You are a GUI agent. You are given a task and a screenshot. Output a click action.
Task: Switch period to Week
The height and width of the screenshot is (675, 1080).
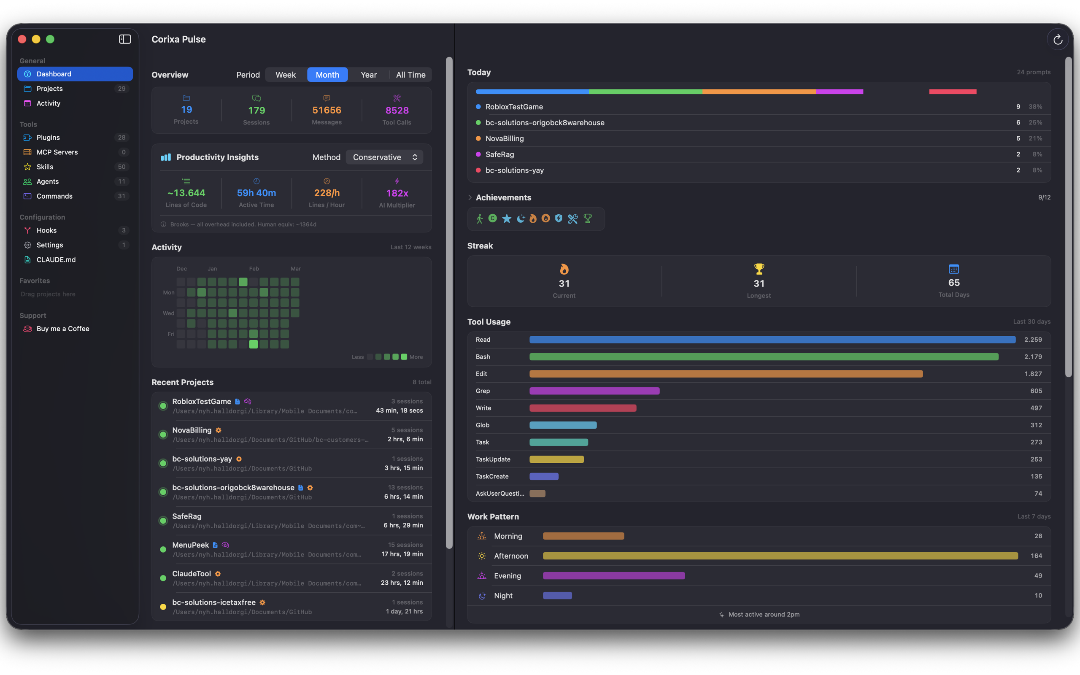point(286,75)
